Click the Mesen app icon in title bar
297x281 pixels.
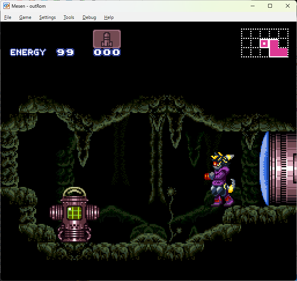point(6,6)
